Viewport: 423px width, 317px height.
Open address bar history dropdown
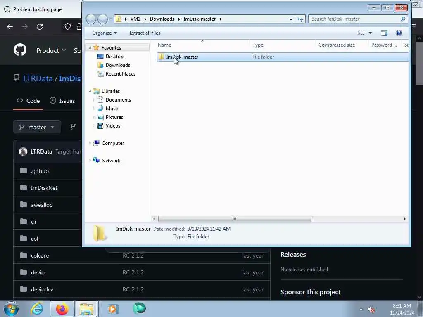click(x=291, y=19)
